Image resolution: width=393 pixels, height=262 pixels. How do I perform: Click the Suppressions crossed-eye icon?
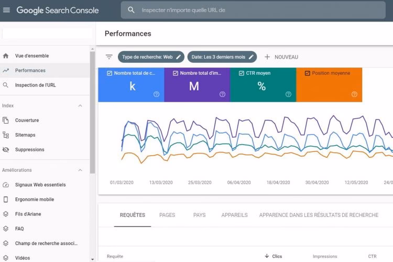(6, 150)
